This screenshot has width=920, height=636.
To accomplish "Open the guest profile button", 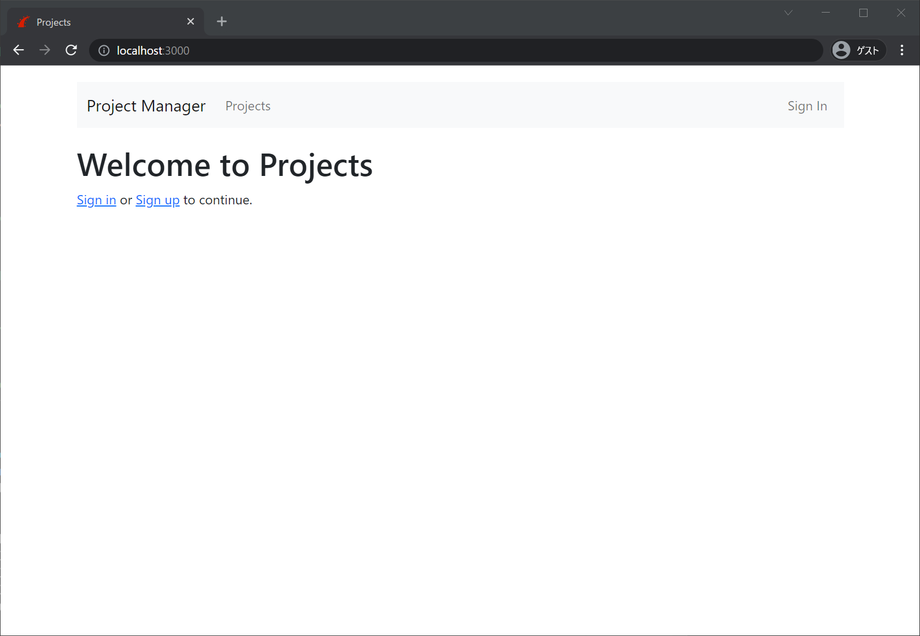I will [858, 50].
